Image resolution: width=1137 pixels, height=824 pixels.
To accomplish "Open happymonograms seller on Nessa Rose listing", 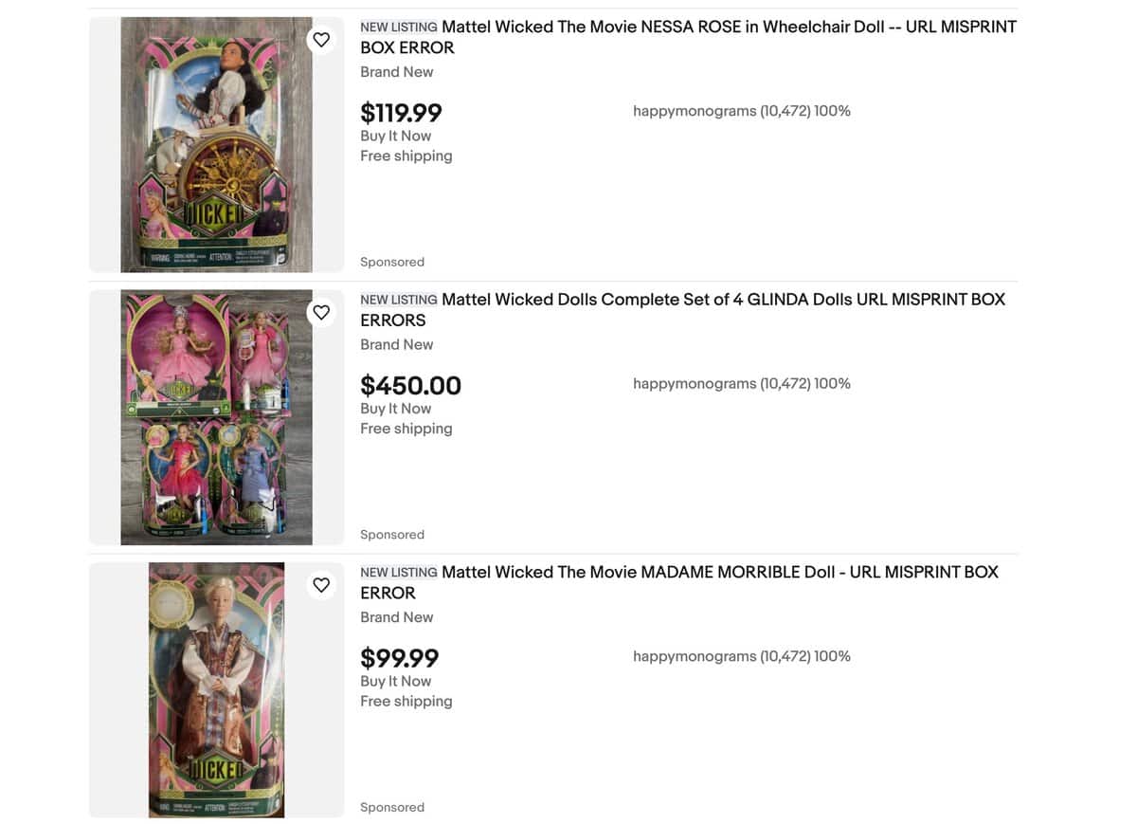I will tap(694, 111).
